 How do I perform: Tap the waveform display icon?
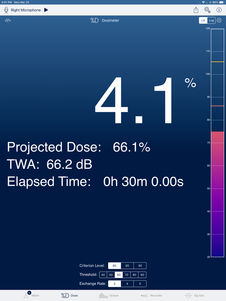pos(7,20)
